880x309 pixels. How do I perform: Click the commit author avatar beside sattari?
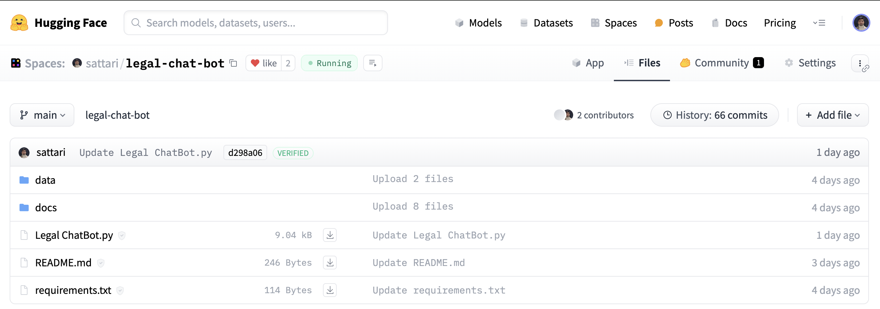24,152
